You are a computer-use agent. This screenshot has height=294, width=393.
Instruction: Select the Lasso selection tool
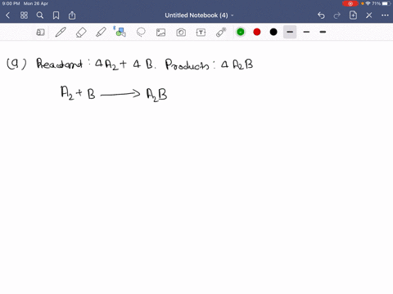point(141,32)
